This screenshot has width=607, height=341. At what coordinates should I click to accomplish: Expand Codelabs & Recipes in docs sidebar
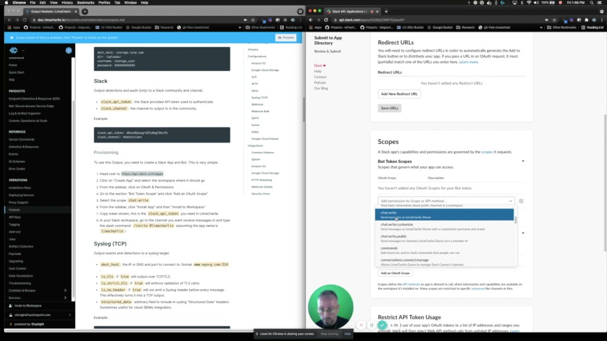click(65, 290)
